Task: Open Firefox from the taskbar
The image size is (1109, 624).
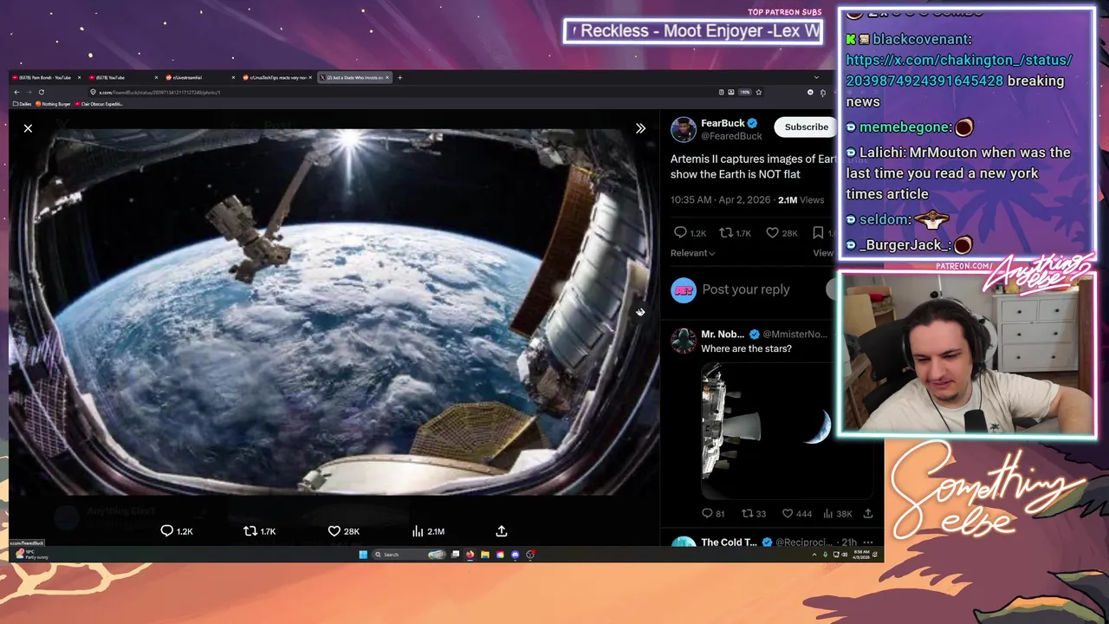Action: (470, 555)
